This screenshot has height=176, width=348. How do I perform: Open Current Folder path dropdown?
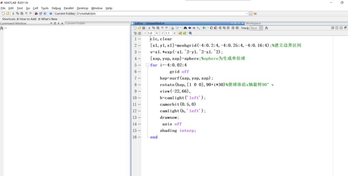pyautogui.click(x=247, y=13)
